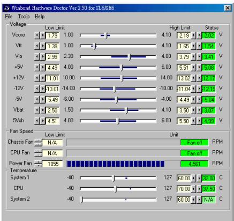Open the Help menu
The image size is (234, 221).
40,17
